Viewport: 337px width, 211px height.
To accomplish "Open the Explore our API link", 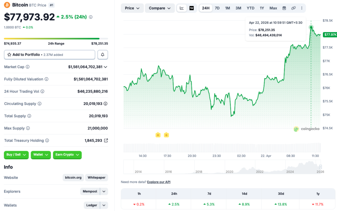I will [159, 182].
